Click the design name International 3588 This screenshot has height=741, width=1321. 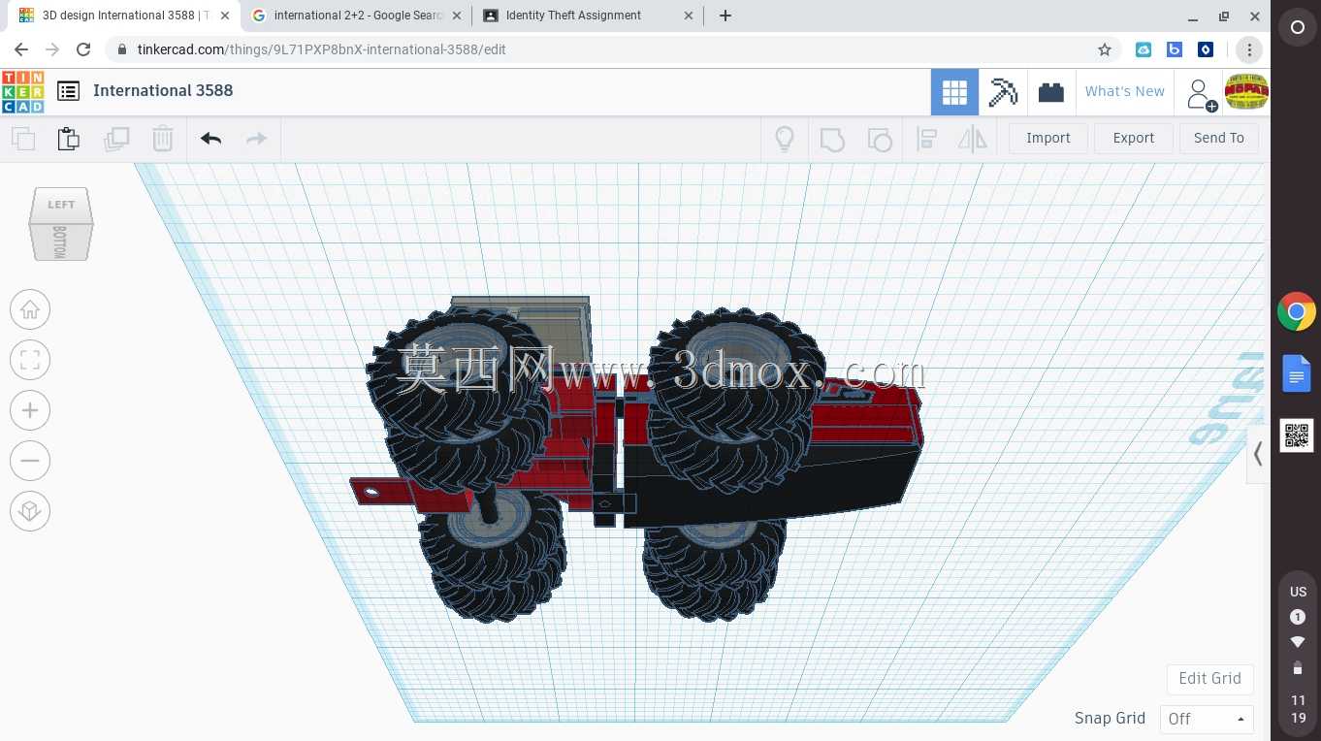click(163, 90)
